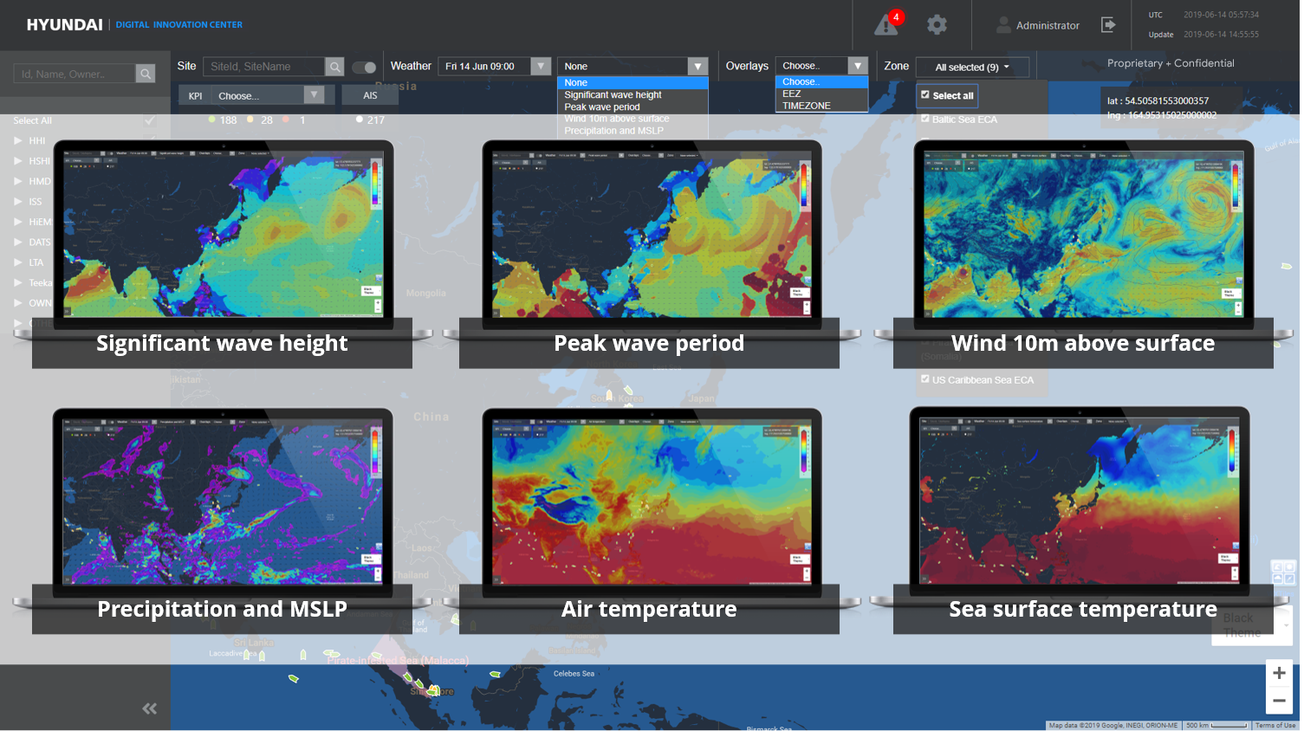Open the Black Theme dropdown
This screenshot has height=731, width=1304.
[1251, 625]
